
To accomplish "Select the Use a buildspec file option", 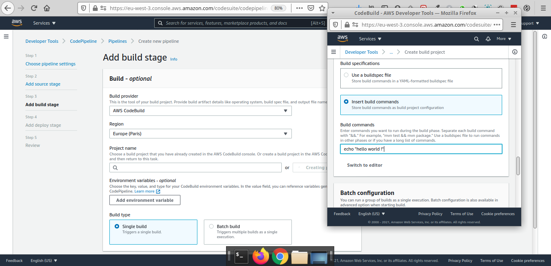I will click(346, 75).
